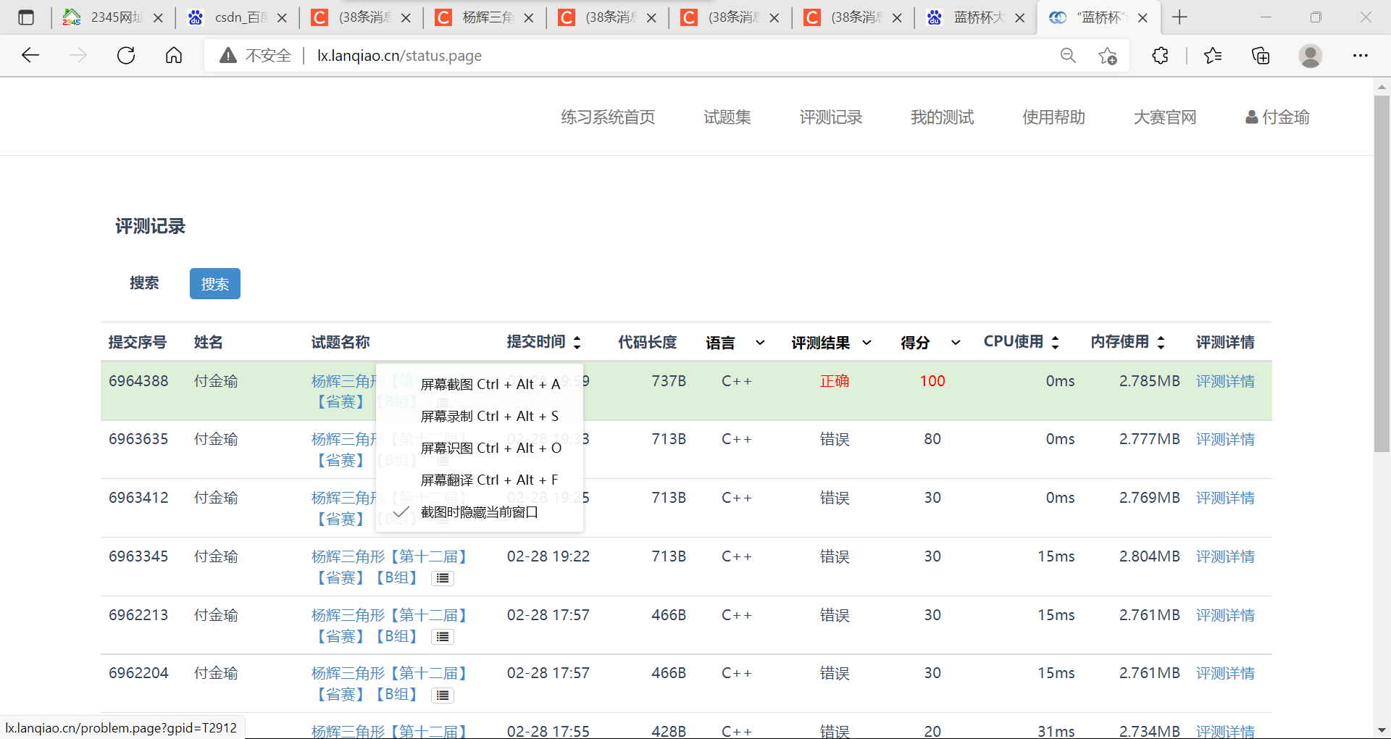
Task: Open 评测详情 for submission 6963345
Action: pyautogui.click(x=1225, y=556)
